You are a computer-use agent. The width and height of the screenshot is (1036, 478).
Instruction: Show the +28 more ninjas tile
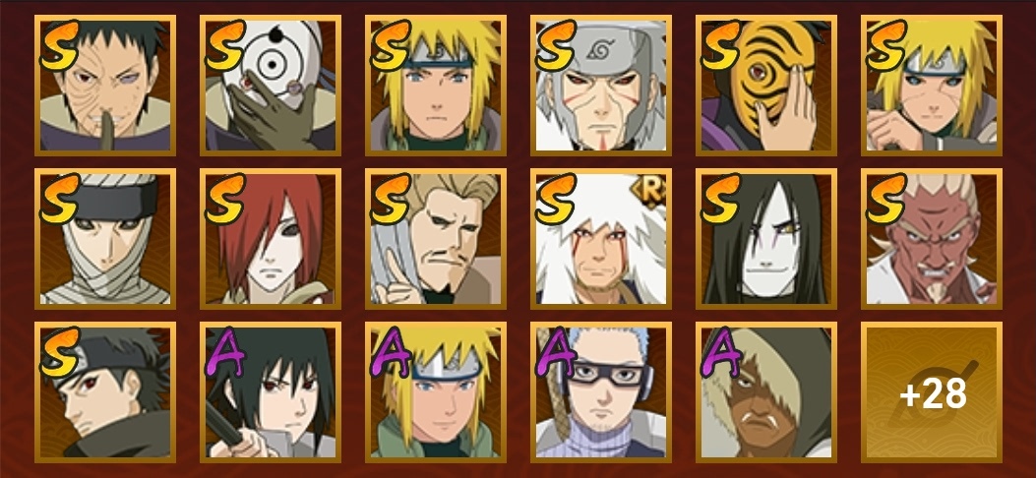pyautogui.click(x=932, y=392)
